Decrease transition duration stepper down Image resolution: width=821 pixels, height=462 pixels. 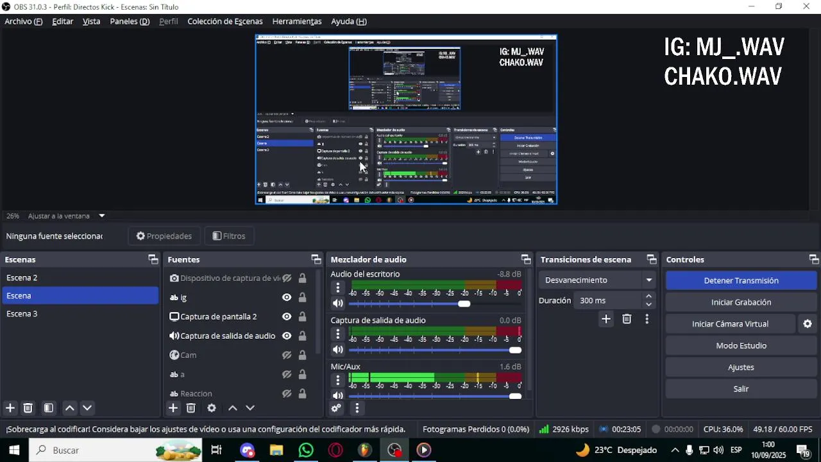point(648,305)
